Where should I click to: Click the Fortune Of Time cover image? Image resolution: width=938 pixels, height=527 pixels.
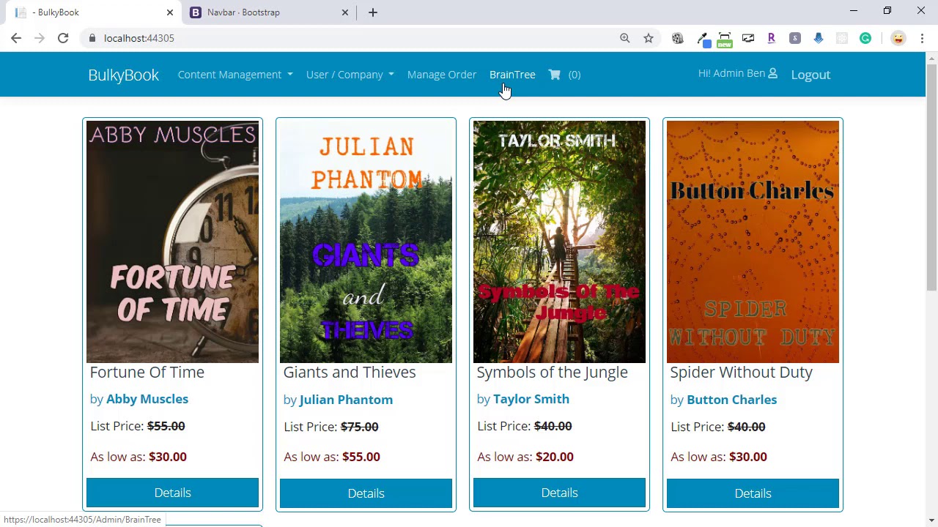coord(172,242)
